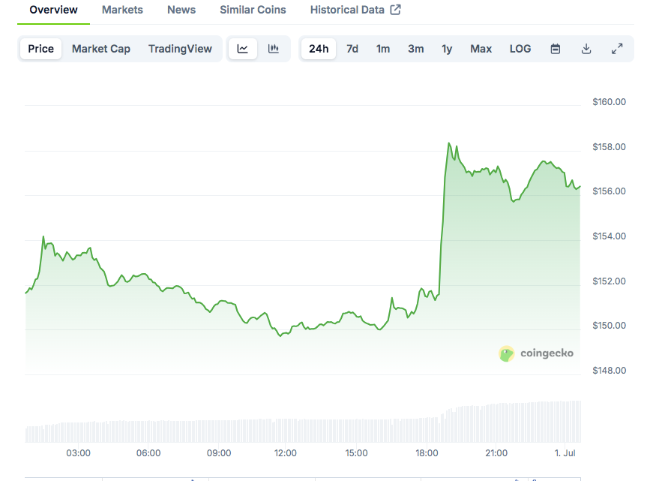This screenshot has width=647, height=481.
Task: Select the Price chart mode
Action: tap(41, 49)
